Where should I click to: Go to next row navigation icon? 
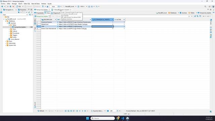pos(82,111)
